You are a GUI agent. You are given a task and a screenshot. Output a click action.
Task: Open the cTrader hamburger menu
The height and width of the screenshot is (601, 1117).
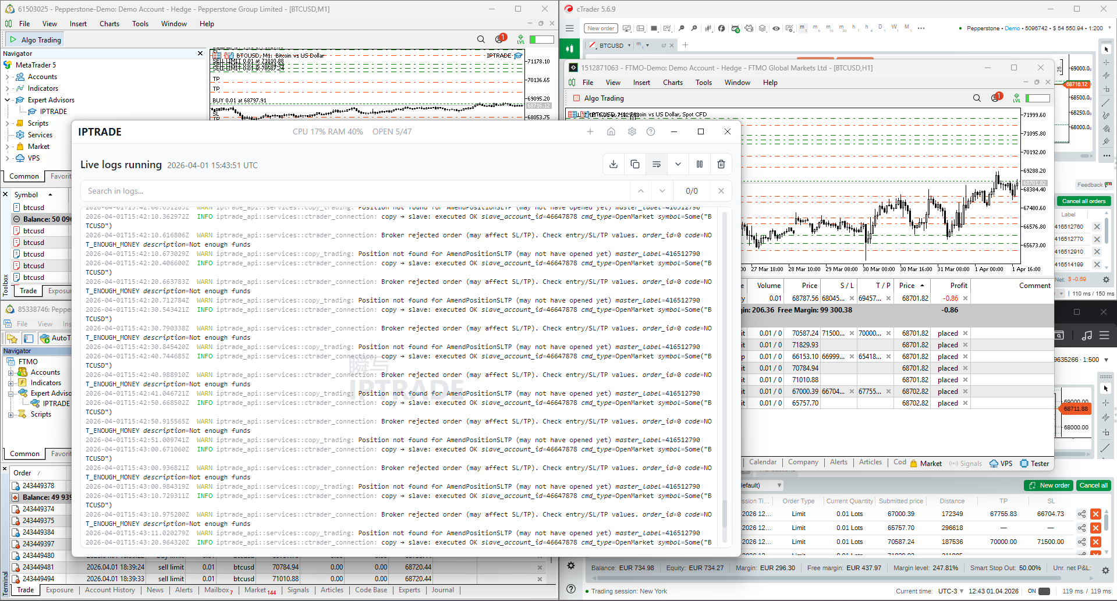(570, 29)
